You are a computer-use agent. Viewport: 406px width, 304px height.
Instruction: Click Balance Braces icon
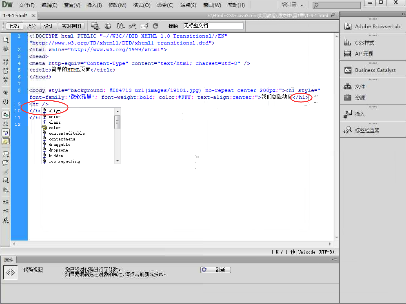(x=6, y=102)
